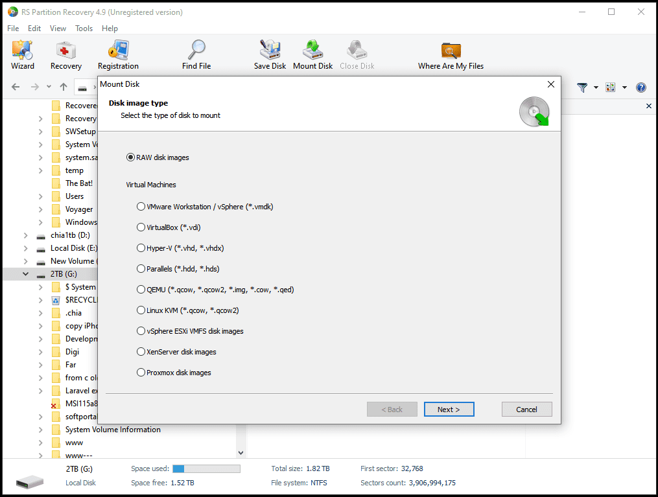The width and height of the screenshot is (658, 497).
Task: Go back with the left arrow
Action: tap(16, 87)
